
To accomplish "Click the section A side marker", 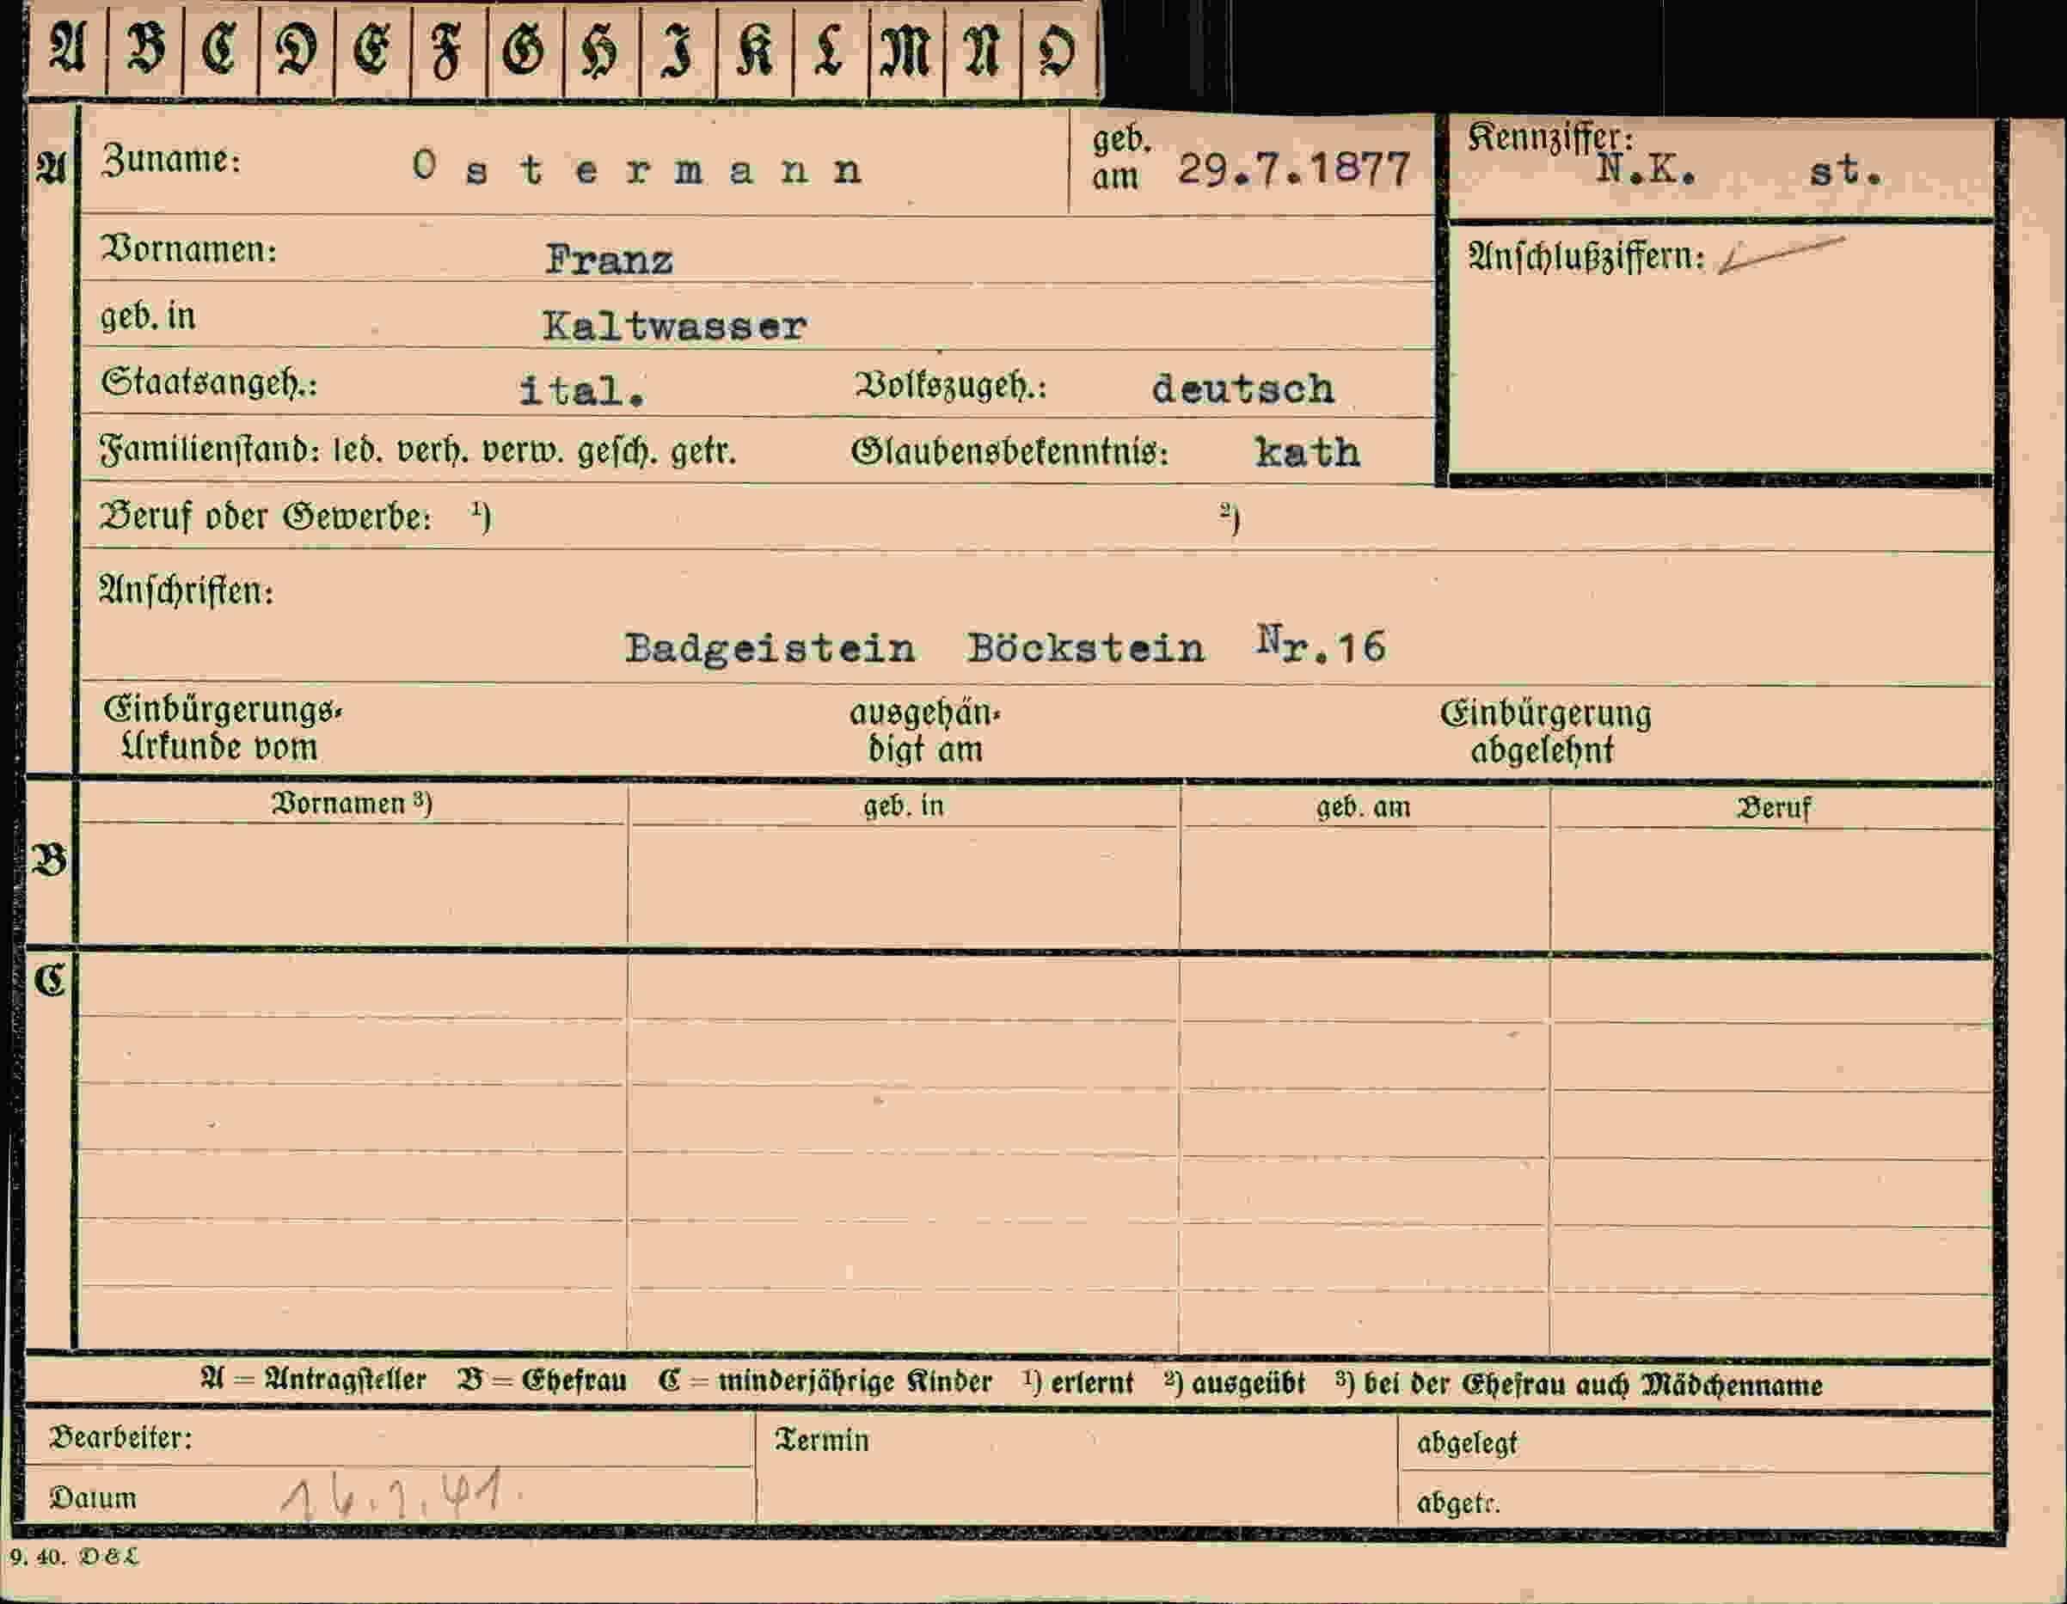I will pos(49,168).
